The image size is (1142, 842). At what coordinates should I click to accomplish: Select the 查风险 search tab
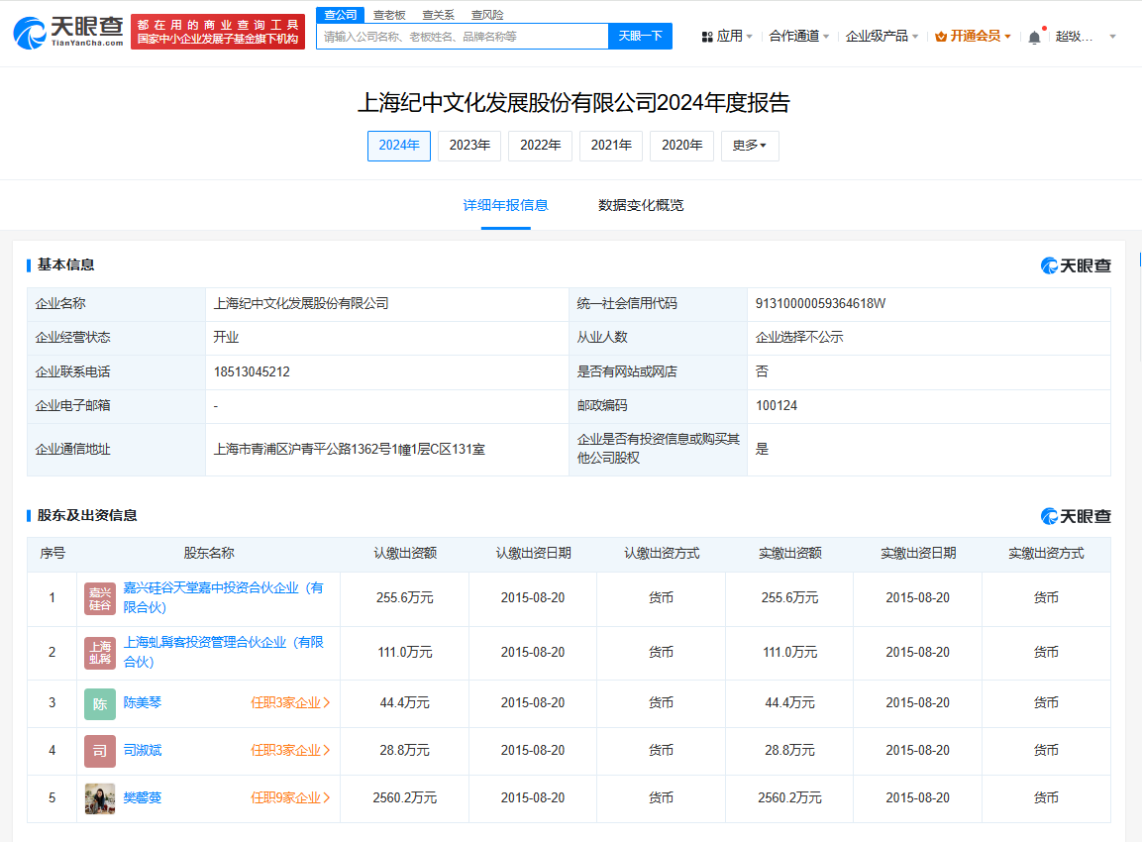coord(487,15)
